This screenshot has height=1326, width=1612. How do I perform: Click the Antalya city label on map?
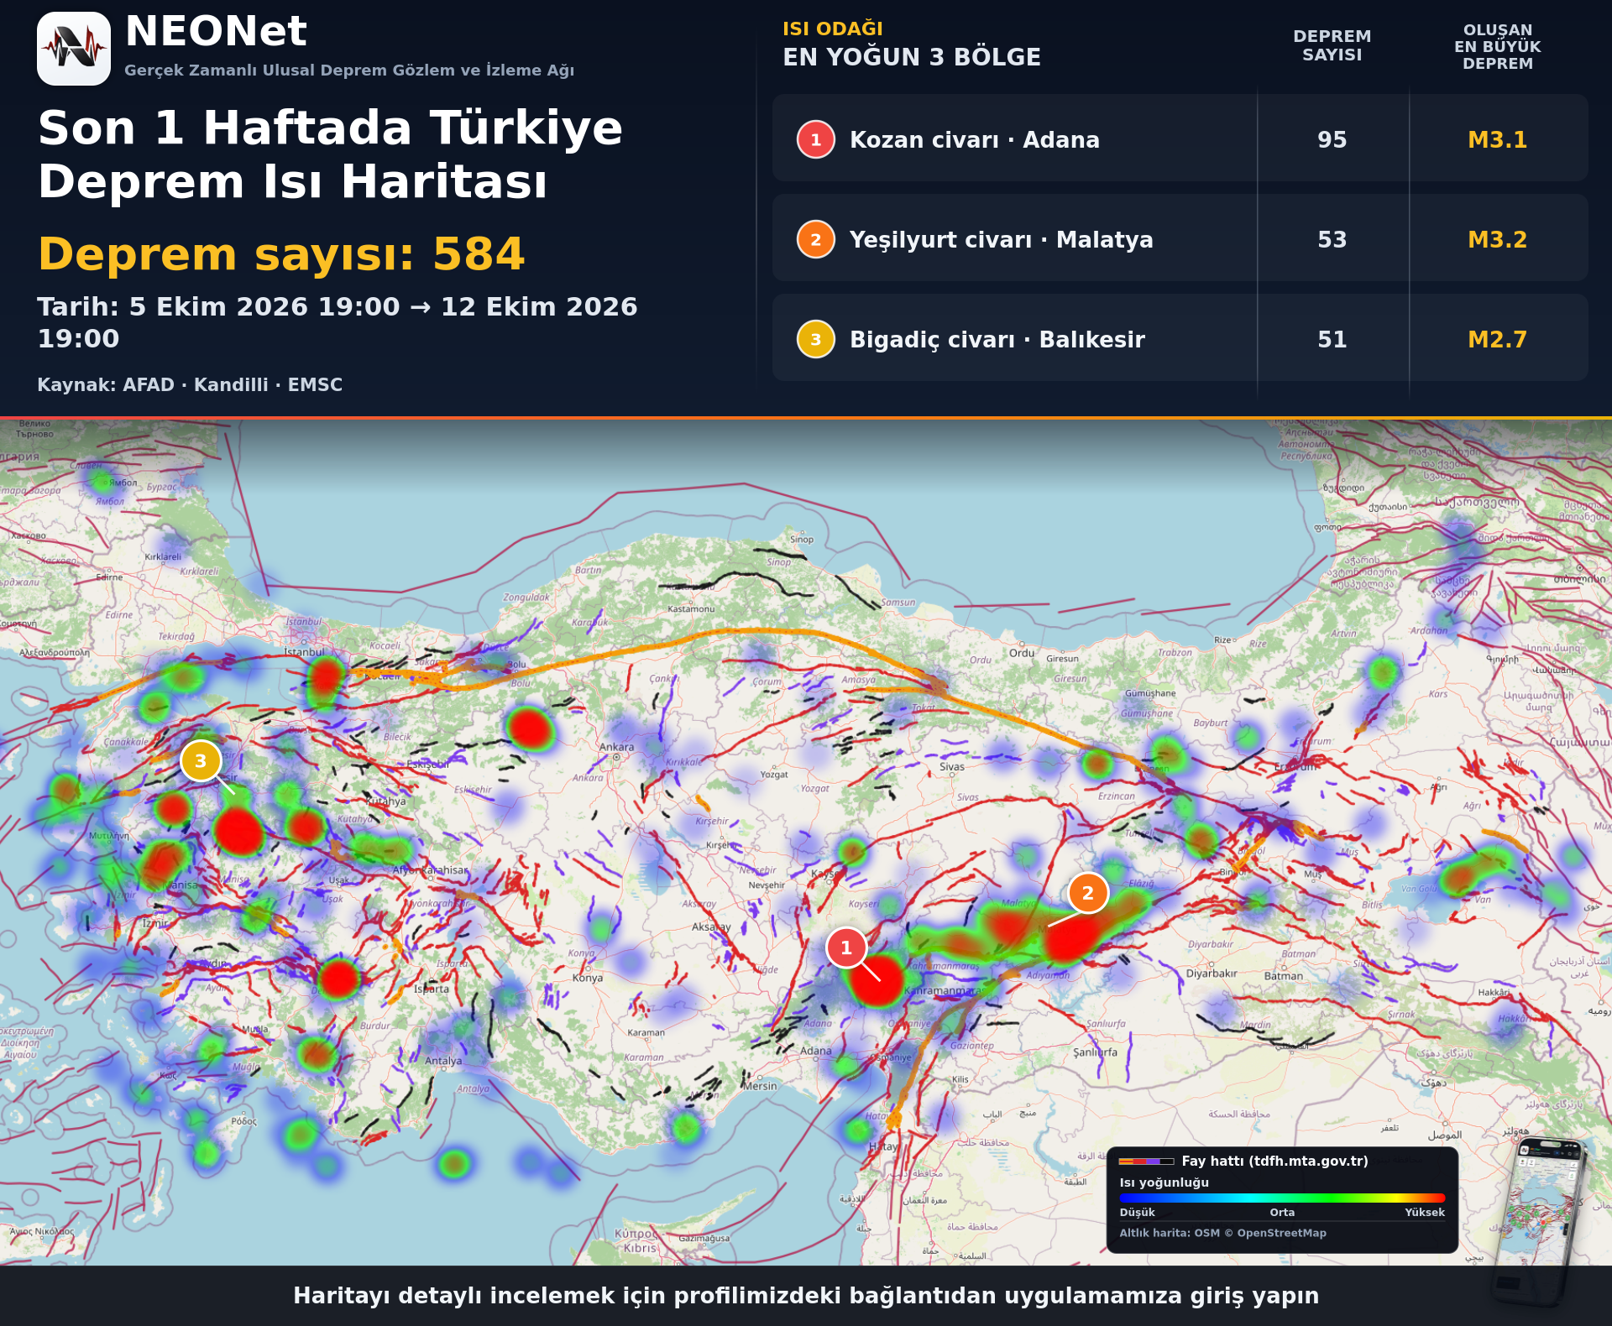coord(443,1061)
